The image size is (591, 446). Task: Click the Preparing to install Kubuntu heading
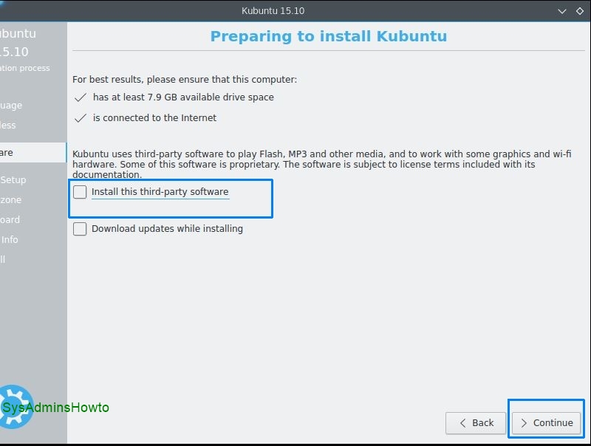[x=328, y=37]
